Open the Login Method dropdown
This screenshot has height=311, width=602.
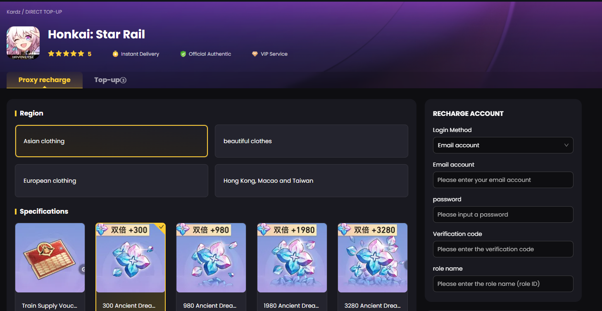[503, 145]
